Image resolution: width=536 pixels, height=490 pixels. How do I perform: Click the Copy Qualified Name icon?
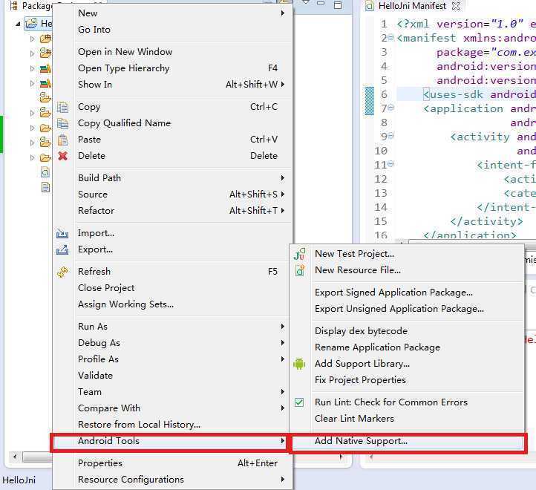[x=62, y=123]
